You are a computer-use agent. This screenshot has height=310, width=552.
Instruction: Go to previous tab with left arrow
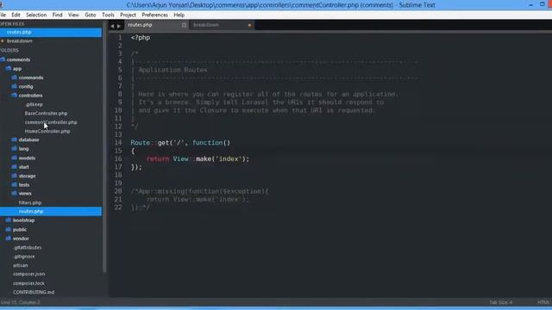tap(112, 26)
